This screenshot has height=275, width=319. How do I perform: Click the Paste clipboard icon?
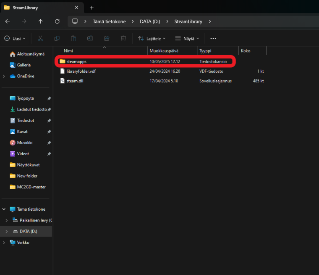(x=73, y=39)
